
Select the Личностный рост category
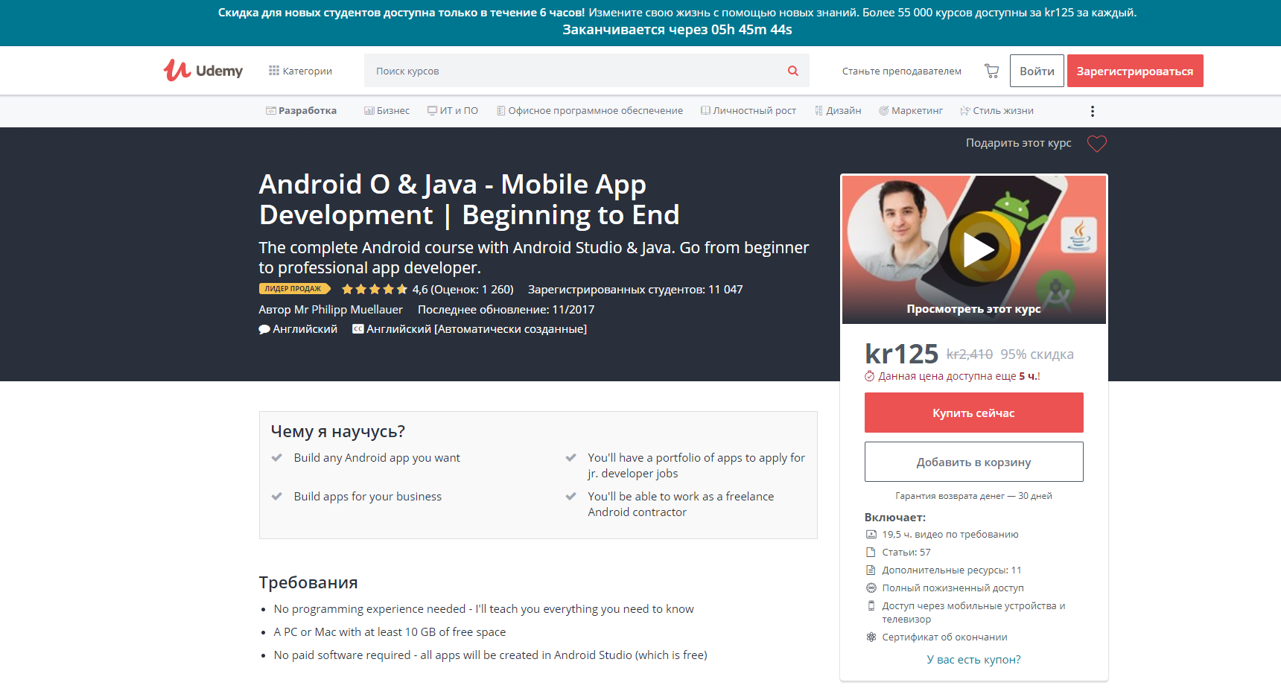point(748,111)
